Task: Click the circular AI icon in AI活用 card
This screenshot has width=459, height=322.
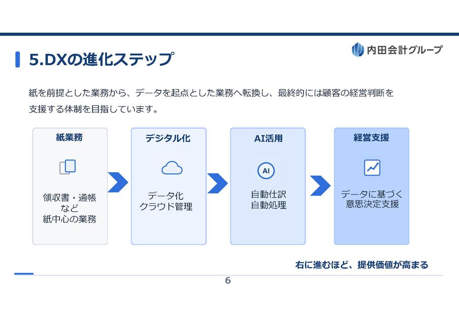Action: point(266,170)
